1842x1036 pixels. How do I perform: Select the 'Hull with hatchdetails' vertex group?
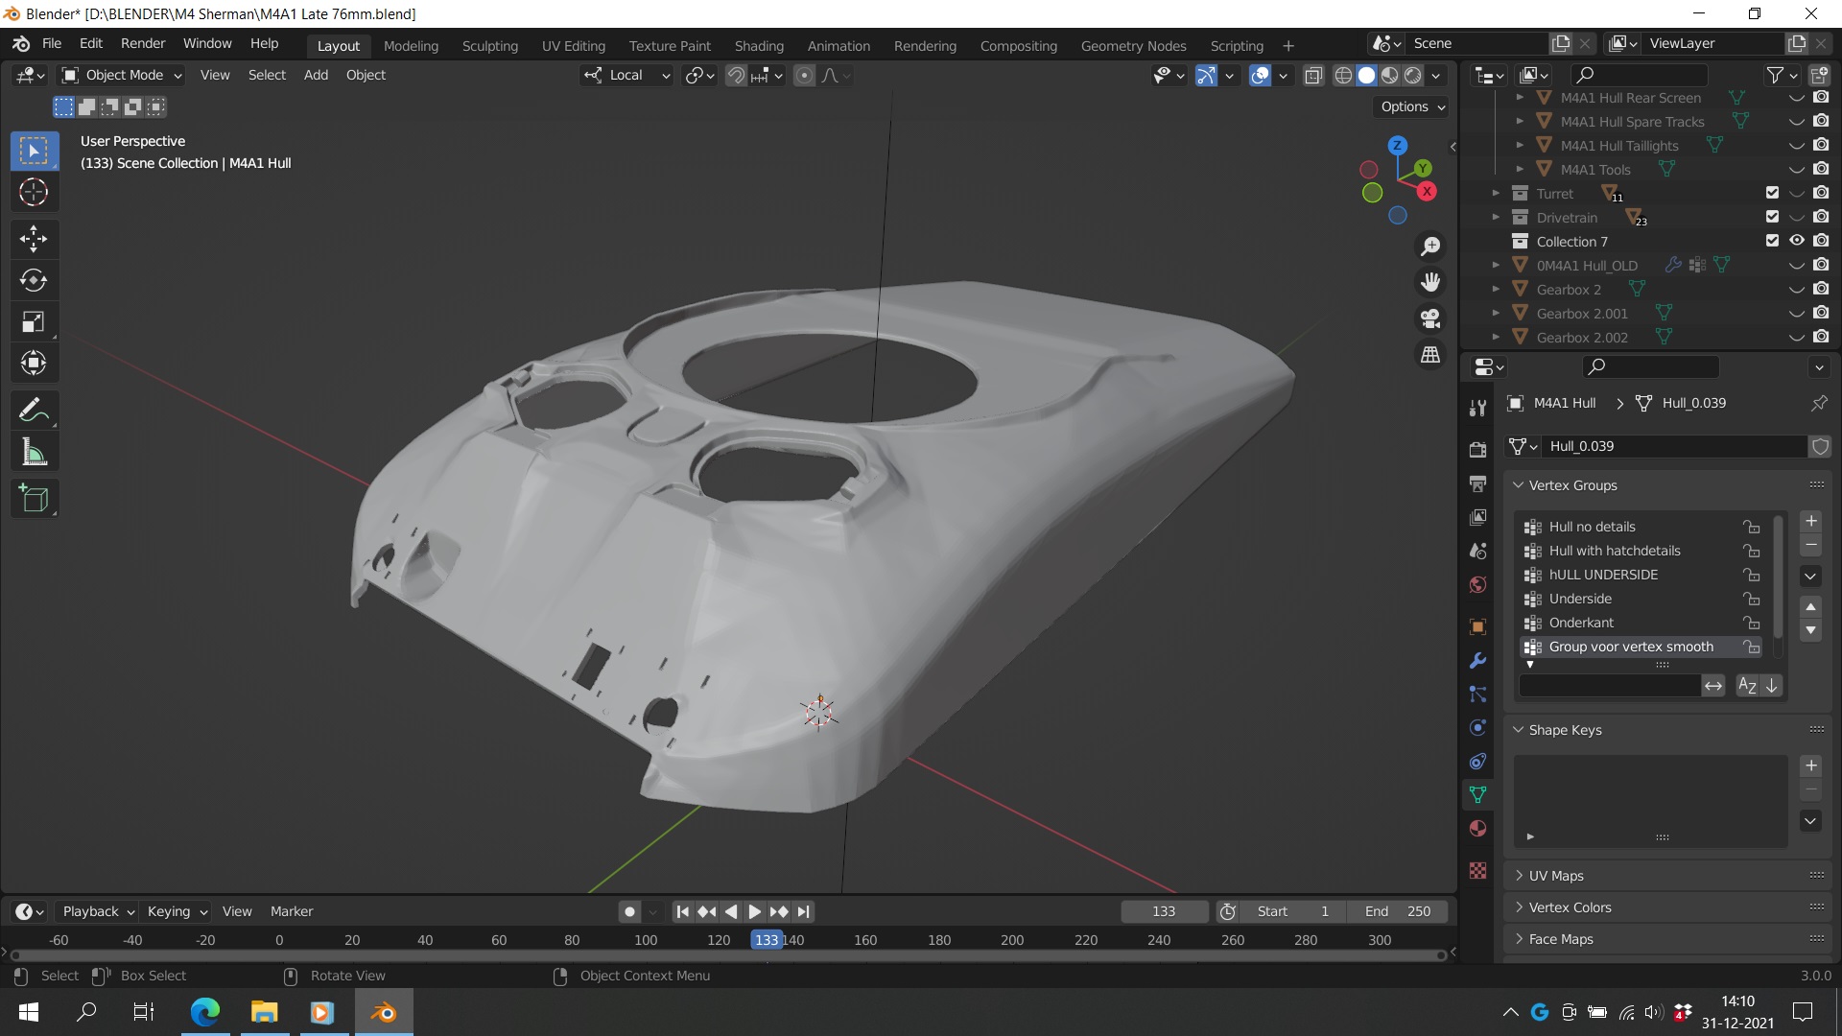1614,551
